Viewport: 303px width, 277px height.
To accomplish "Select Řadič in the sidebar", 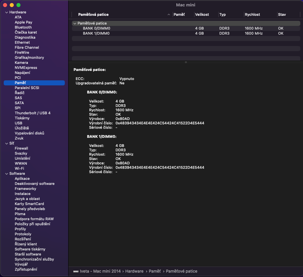I will [x=19, y=93].
